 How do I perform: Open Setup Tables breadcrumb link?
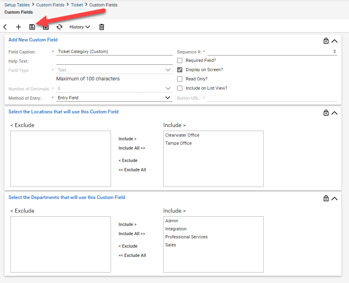tap(17, 5)
